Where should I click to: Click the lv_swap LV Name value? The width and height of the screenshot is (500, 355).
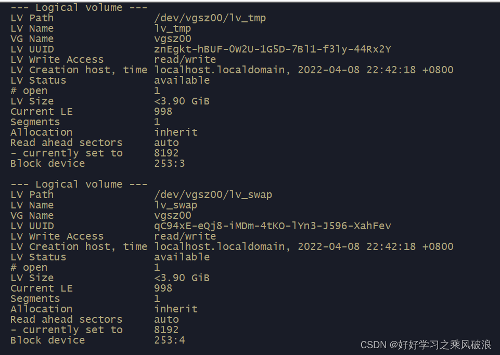click(176, 205)
